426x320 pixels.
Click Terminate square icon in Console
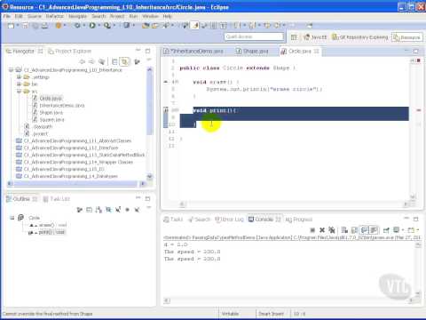[x=312, y=230]
